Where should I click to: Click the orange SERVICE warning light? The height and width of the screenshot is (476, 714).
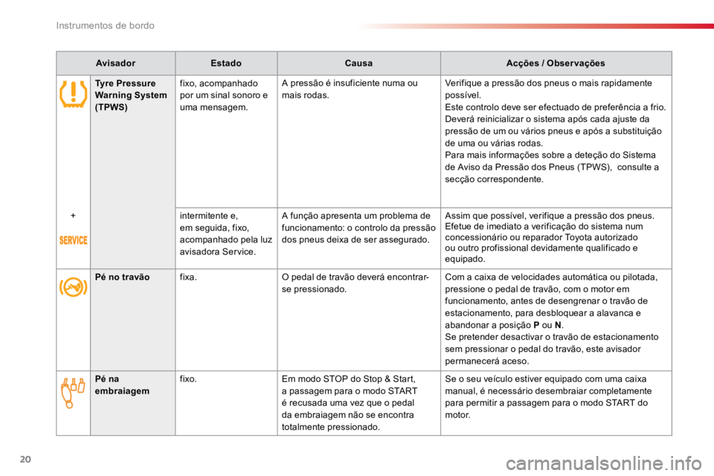[x=74, y=240]
